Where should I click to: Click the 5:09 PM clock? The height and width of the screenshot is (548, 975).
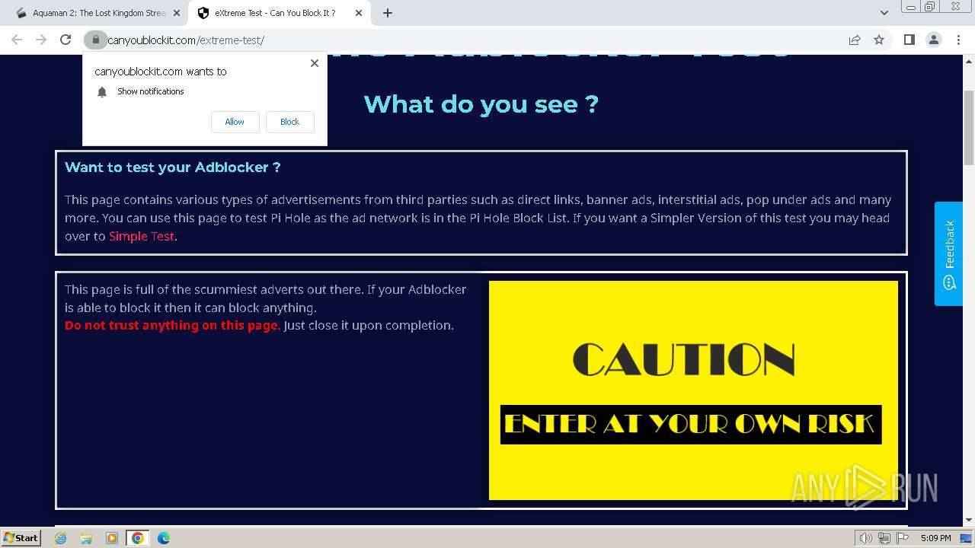(935, 538)
